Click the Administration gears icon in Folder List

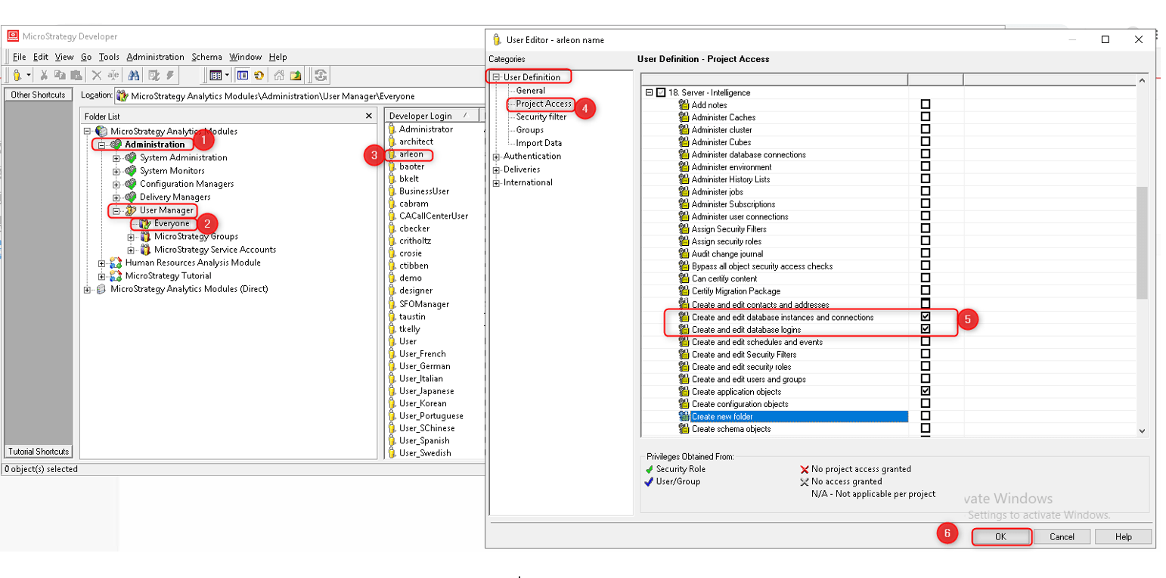pos(116,144)
